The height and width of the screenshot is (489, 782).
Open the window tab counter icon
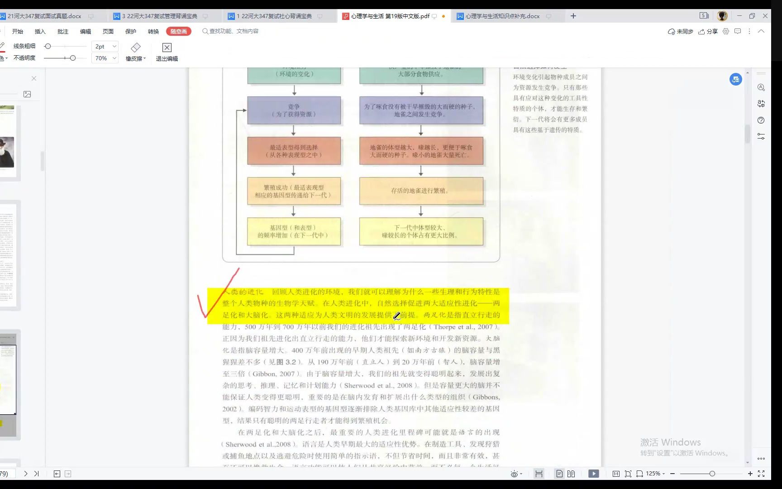tap(704, 15)
